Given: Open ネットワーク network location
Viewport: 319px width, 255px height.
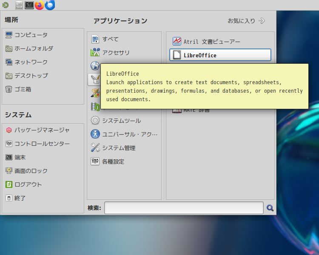Looking at the screenshot, I should [x=26, y=62].
